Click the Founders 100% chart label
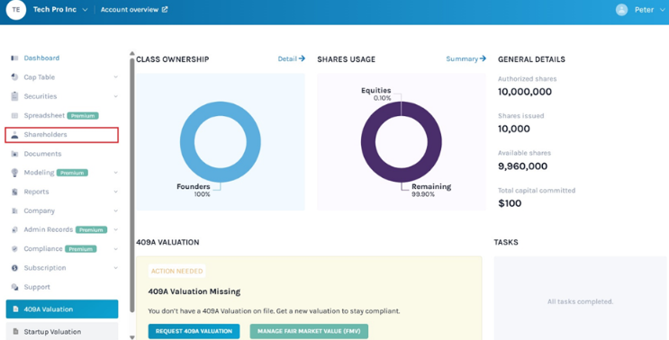 tap(194, 190)
